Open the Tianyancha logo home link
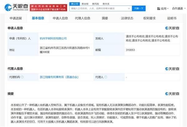The height and width of the screenshot is (127, 187). [x=17, y=7]
